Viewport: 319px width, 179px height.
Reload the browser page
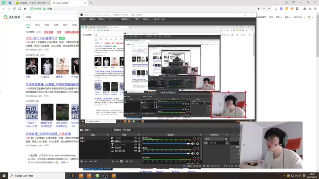pos(14,9)
